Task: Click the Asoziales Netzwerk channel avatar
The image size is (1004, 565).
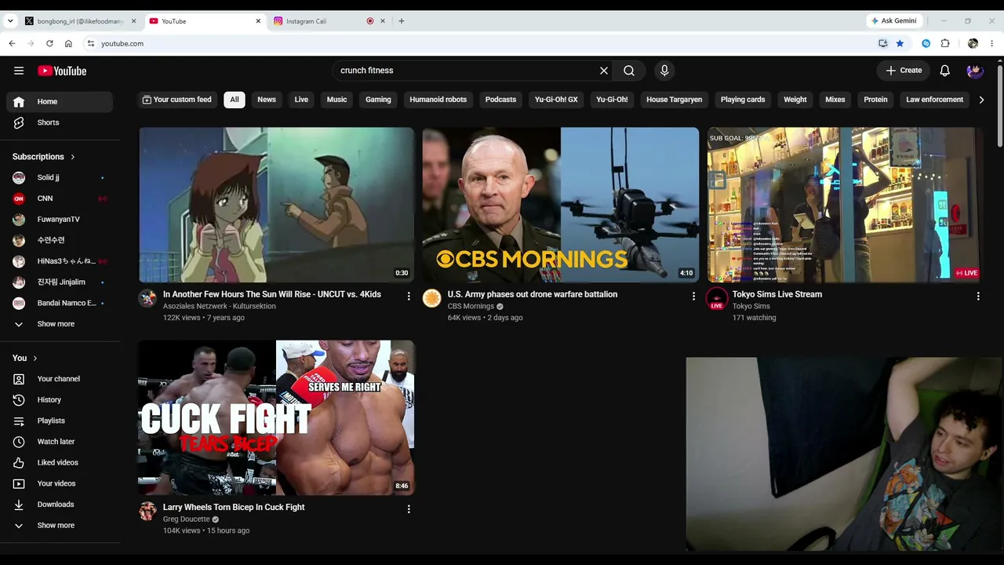Action: tap(147, 298)
